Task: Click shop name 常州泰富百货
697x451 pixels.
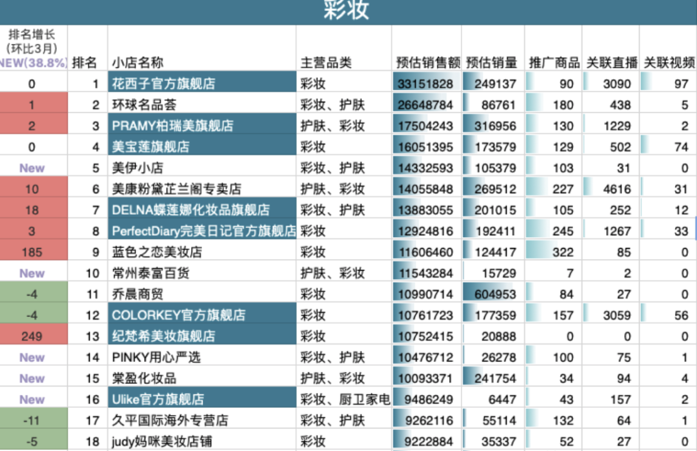Action: [150, 273]
